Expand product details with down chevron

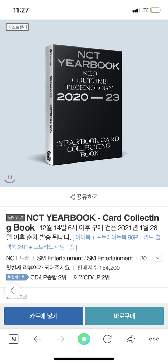[x=158, y=258]
